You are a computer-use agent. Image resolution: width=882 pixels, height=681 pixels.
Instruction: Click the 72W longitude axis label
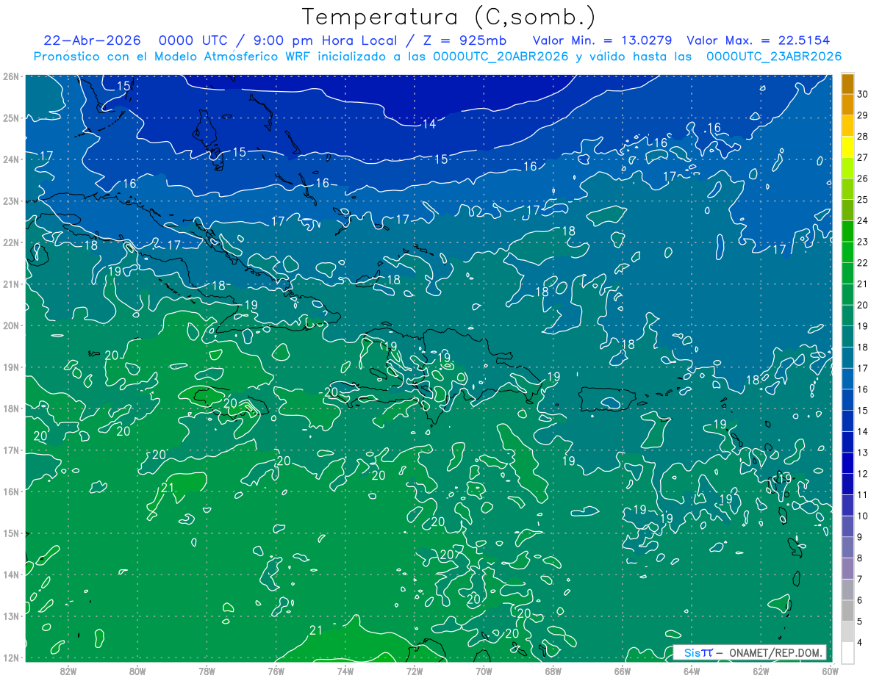click(x=415, y=670)
